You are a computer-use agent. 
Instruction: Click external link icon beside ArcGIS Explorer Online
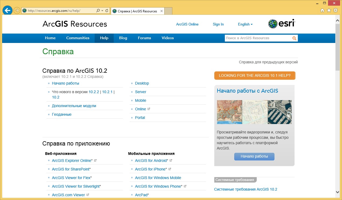point(95,160)
